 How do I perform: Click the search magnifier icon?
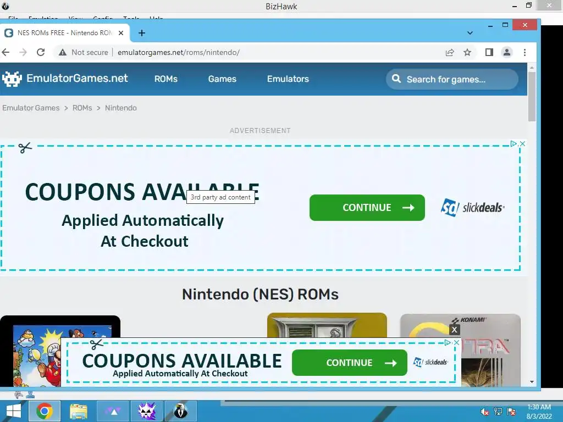point(396,79)
